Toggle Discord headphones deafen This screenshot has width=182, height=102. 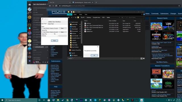tap(45, 62)
